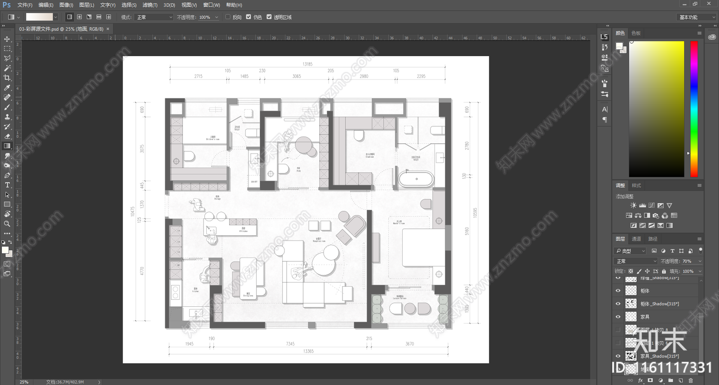Screen dimensions: 719x385
Task: Choose linear gradient style icon
Action: pyautogui.click(x=69, y=17)
